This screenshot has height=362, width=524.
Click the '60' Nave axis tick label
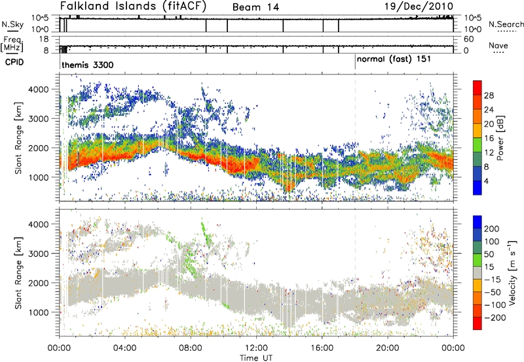[x=469, y=39]
